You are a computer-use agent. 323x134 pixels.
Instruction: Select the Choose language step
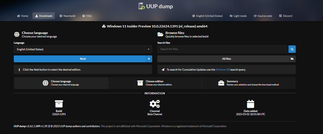(61, 83)
